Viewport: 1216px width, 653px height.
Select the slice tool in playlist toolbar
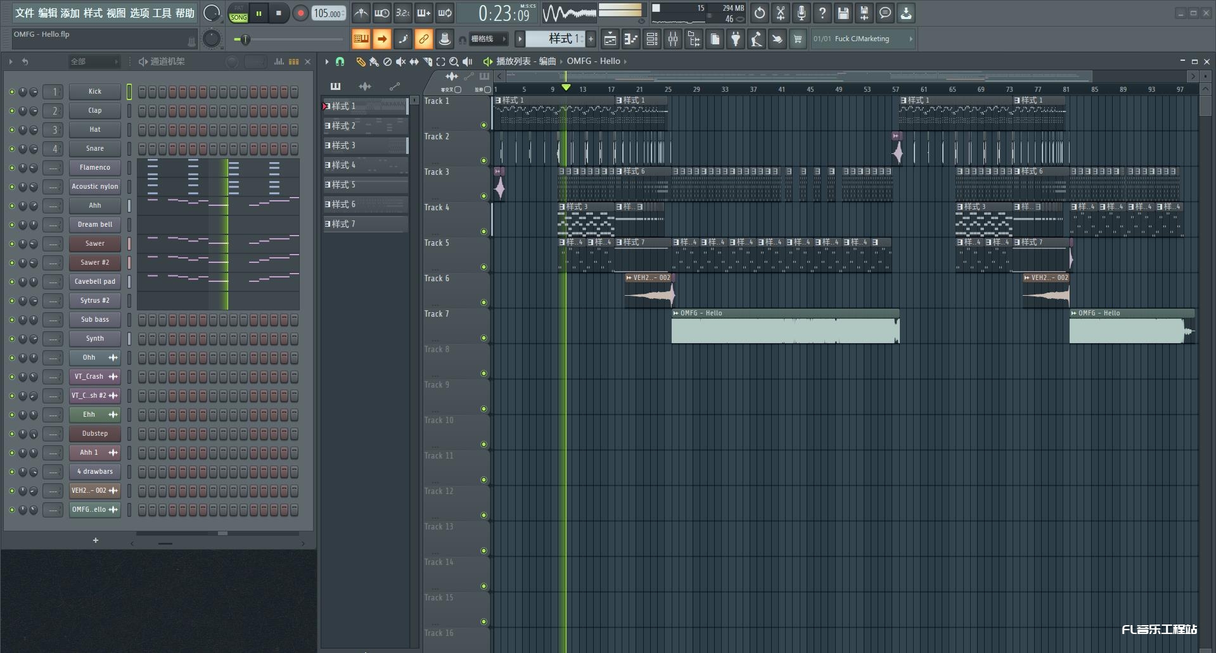click(x=428, y=61)
